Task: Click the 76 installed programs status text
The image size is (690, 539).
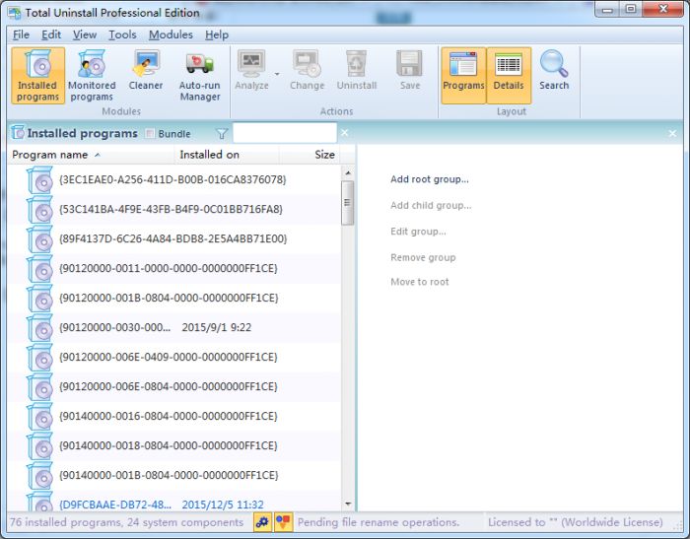Action: coord(127,522)
